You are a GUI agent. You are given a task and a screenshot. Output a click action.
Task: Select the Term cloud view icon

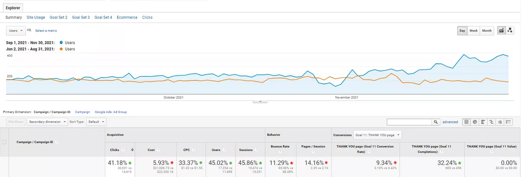pos(500,122)
